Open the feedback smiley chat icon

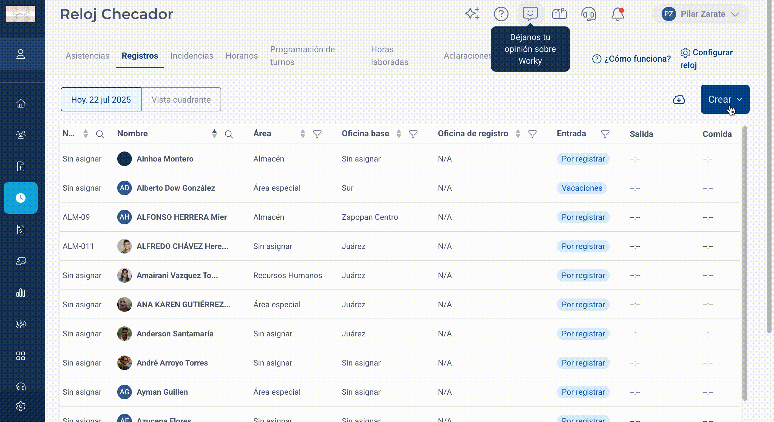point(530,14)
